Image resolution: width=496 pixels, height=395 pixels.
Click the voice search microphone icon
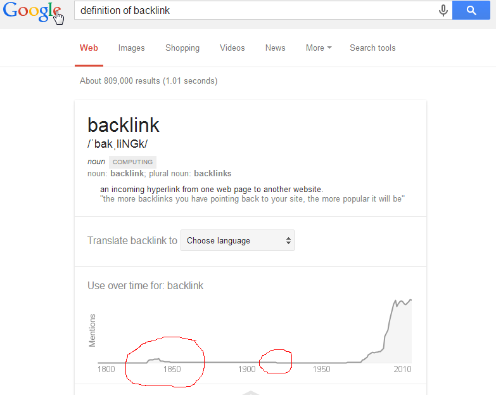click(443, 10)
